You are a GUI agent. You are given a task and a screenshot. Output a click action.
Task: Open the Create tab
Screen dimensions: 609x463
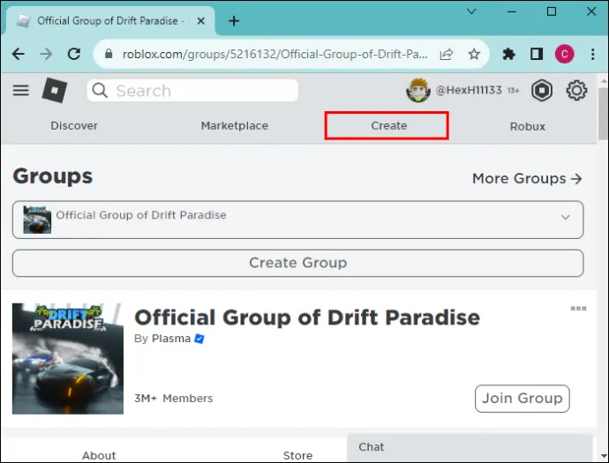coord(388,126)
